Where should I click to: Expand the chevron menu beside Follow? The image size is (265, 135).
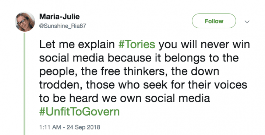pos(247,22)
